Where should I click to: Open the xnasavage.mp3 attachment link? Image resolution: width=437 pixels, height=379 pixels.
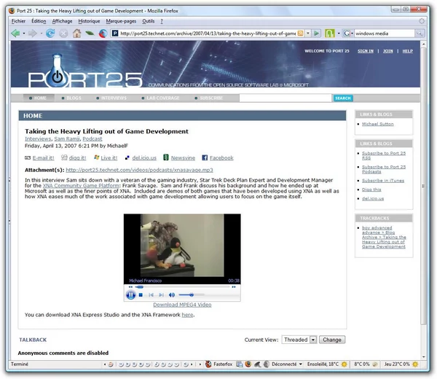(139, 170)
